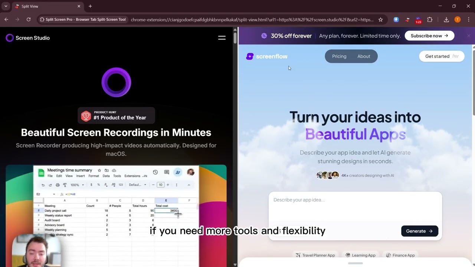Open the tab search dropdown arrow

6,6
